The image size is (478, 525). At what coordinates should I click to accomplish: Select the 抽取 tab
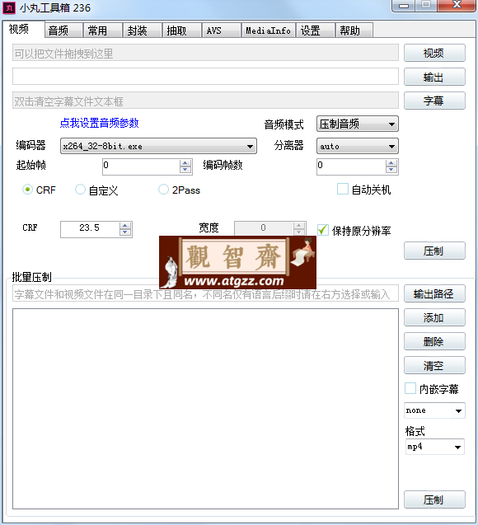click(182, 30)
